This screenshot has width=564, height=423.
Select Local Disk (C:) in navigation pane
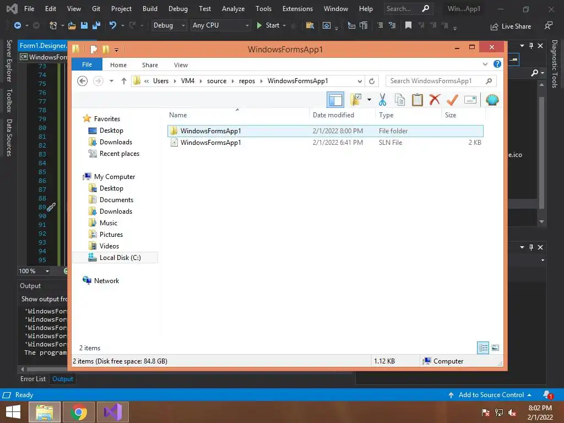click(x=115, y=258)
